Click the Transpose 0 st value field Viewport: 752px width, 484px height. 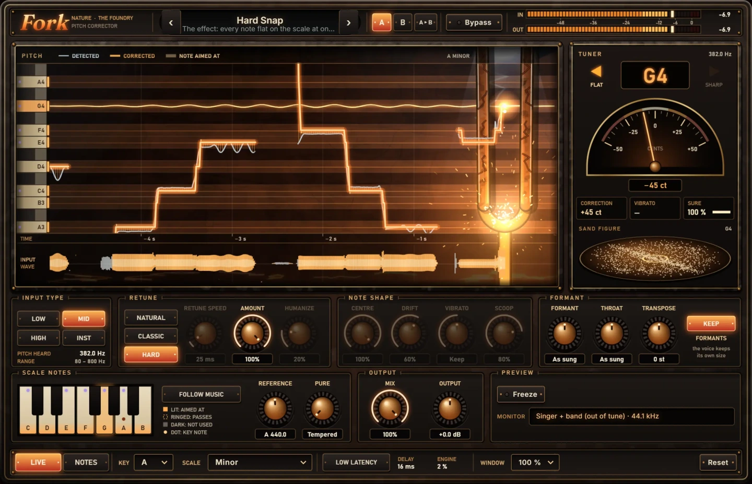(x=659, y=359)
